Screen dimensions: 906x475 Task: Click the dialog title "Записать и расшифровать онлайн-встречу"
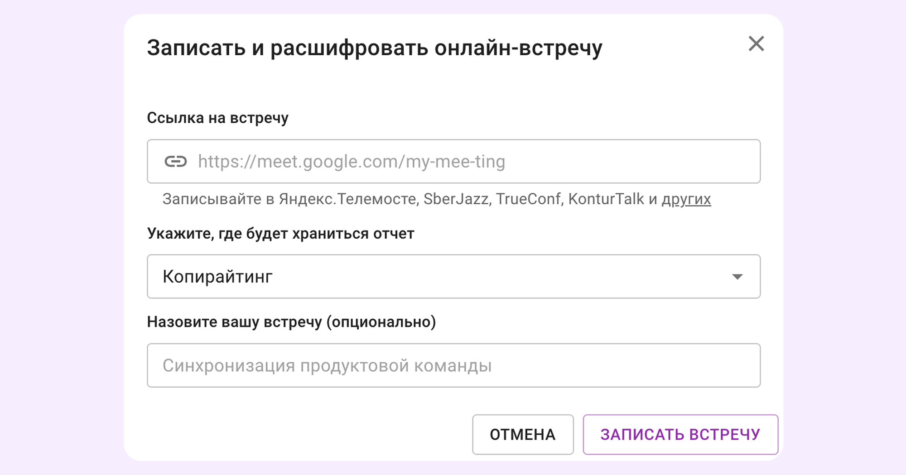375,48
